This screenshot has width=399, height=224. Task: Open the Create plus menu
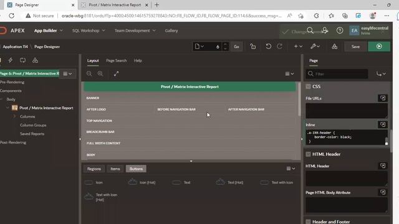298,47
